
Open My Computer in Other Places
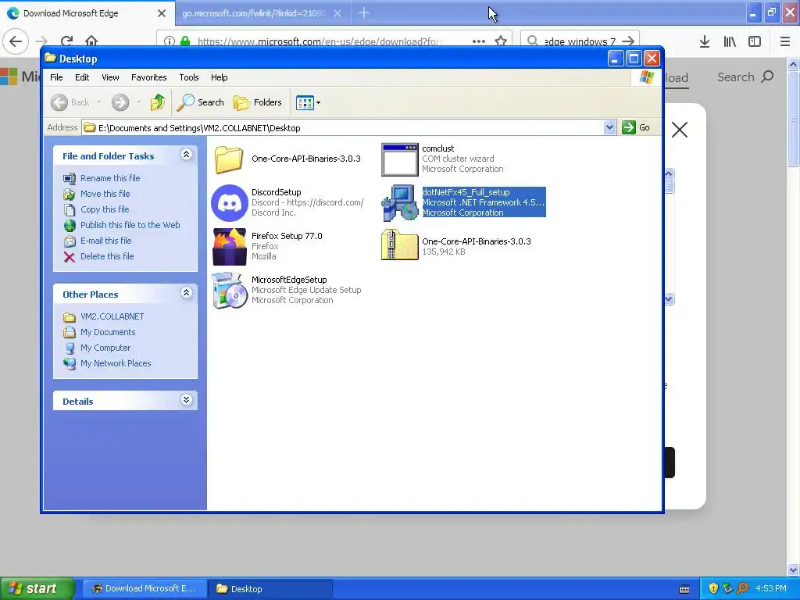click(x=97, y=348)
